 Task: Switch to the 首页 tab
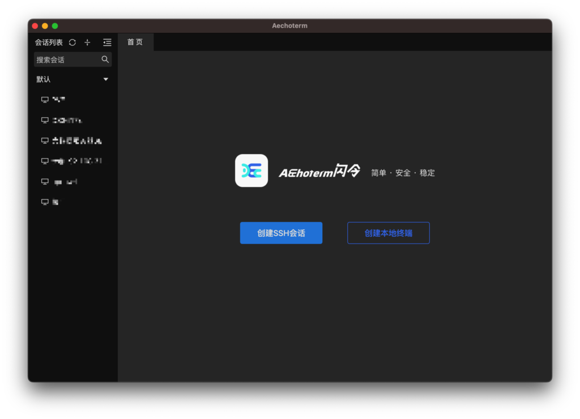pyautogui.click(x=135, y=42)
